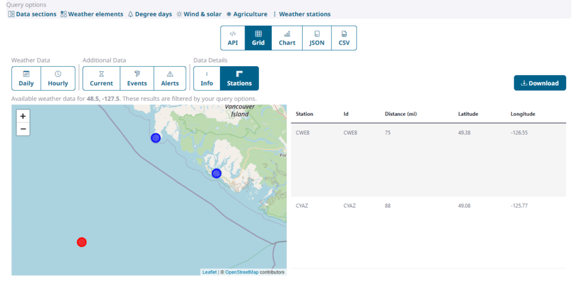The width and height of the screenshot is (585, 281).
Task: Switch to the Chart view
Action: [x=287, y=38]
